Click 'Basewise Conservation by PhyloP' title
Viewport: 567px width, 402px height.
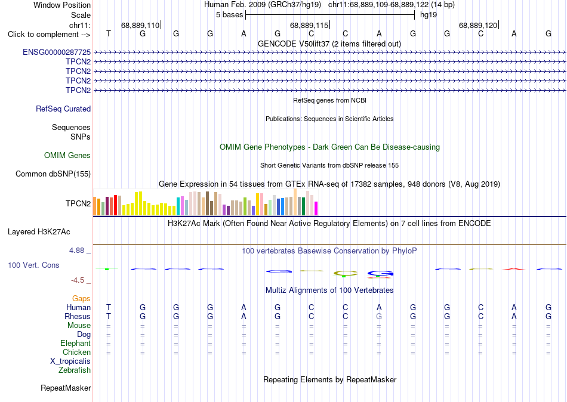click(329, 251)
